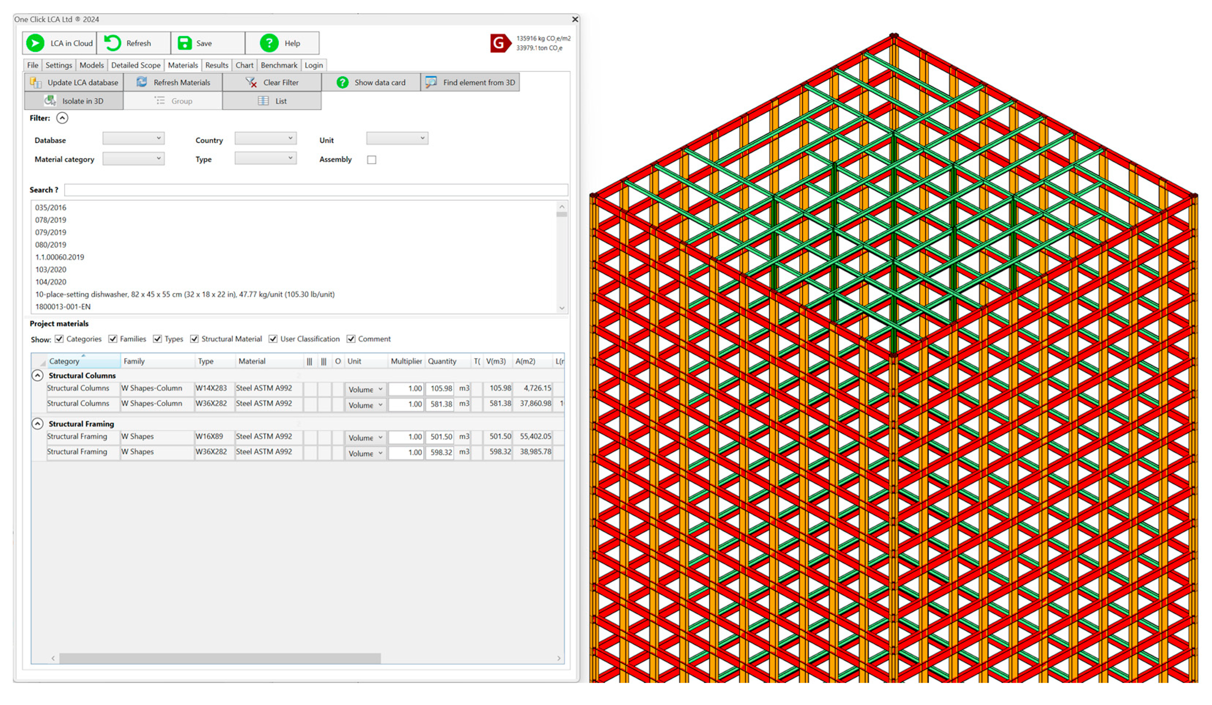Click the Find element from 3D icon
Screen dimensions: 1212x705
coord(431,82)
